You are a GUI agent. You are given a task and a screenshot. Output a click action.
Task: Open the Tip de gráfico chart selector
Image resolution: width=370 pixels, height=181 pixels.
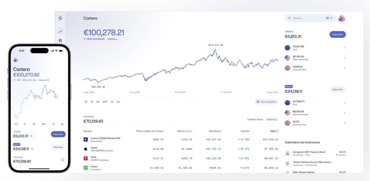pyautogui.click(x=266, y=102)
